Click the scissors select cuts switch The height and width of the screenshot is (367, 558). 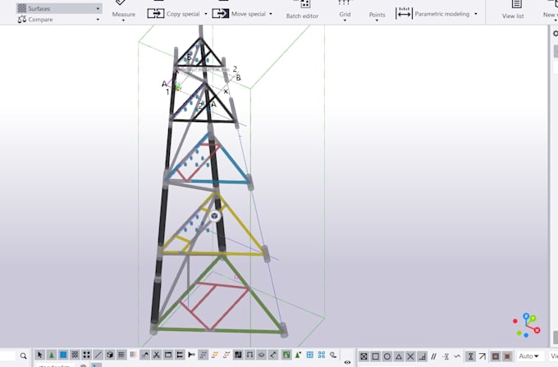(x=157, y=355)
